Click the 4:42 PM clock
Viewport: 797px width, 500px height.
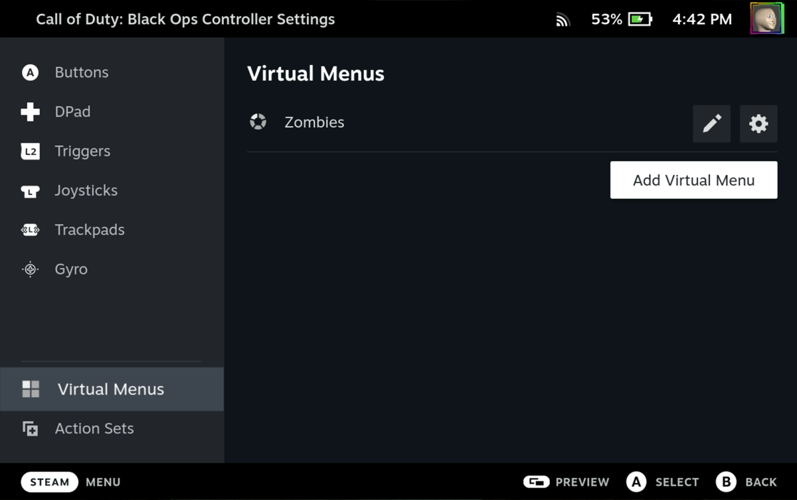pos(702,19)
